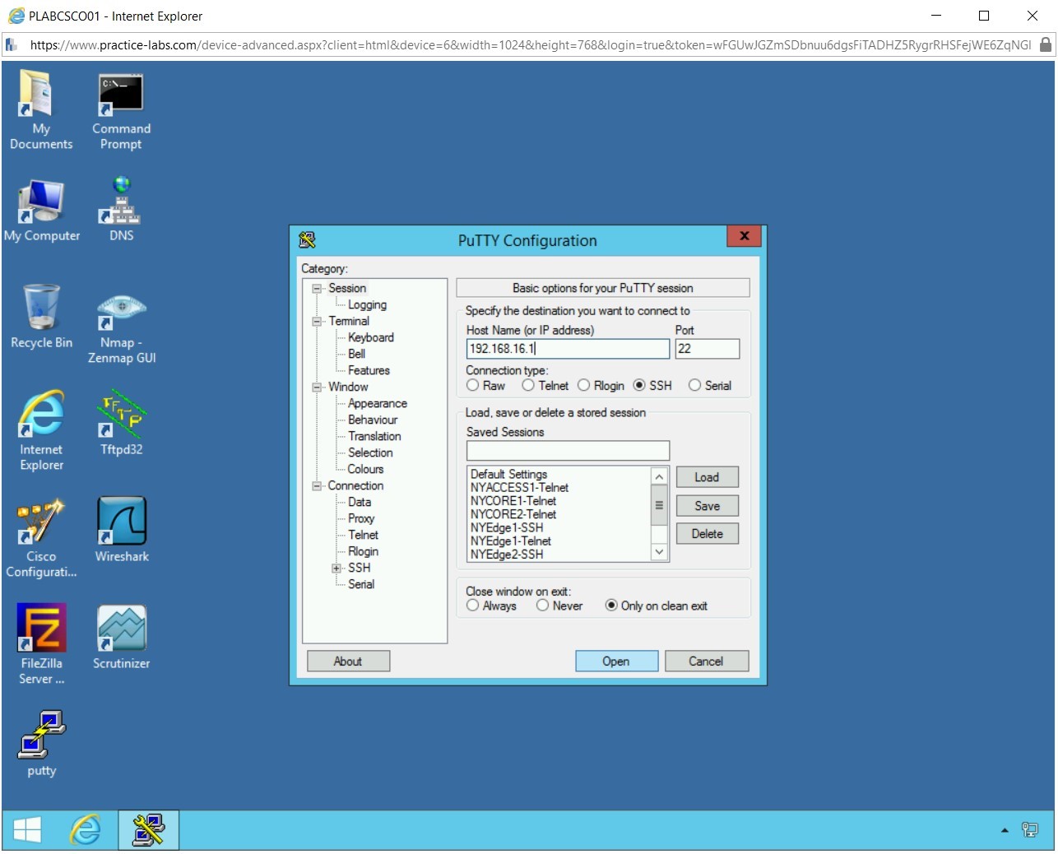Click the PuTTY title bar icon

click(308, 240)
